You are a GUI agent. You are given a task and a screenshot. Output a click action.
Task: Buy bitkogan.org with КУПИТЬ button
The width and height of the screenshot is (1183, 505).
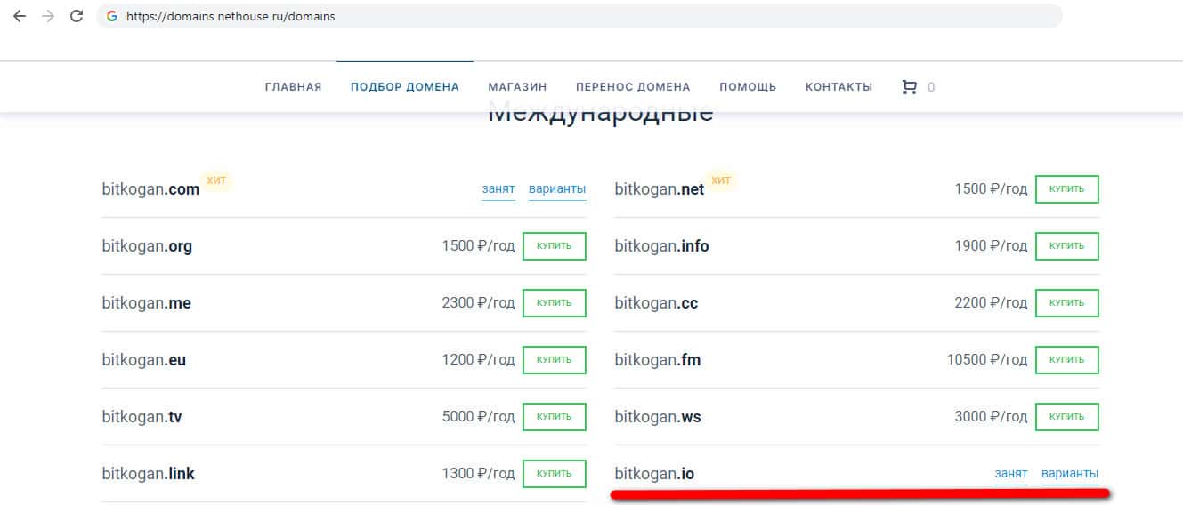click(x=555, y=246)
